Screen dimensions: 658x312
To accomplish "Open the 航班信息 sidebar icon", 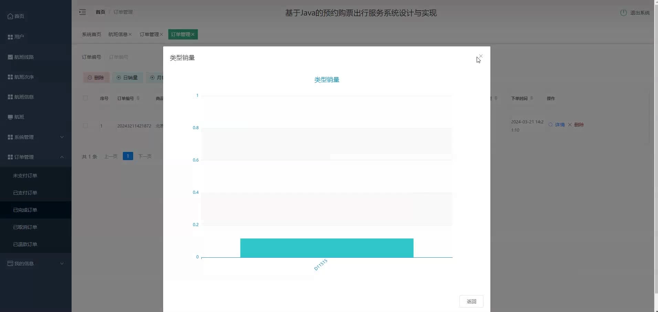I will click(10, 97).
